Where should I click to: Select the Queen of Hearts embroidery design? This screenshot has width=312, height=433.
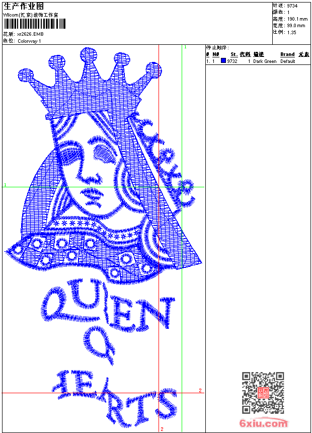tap(103, 238)
